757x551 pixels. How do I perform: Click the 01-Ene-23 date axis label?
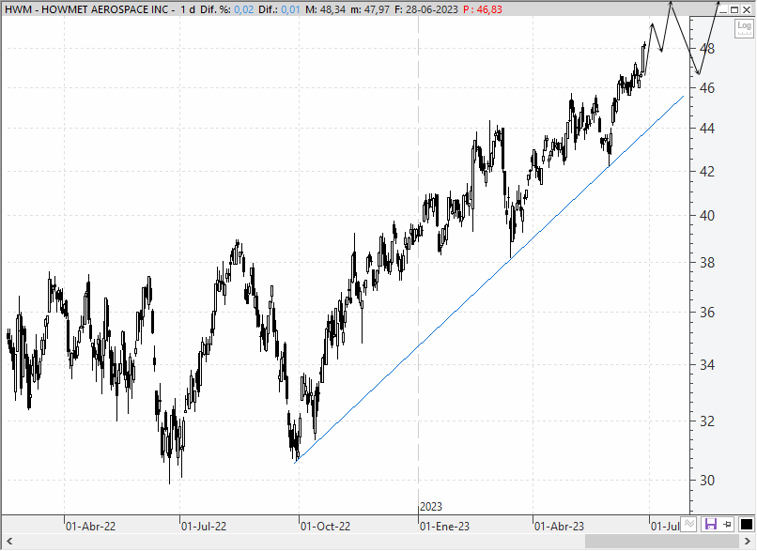coord(444,526)
